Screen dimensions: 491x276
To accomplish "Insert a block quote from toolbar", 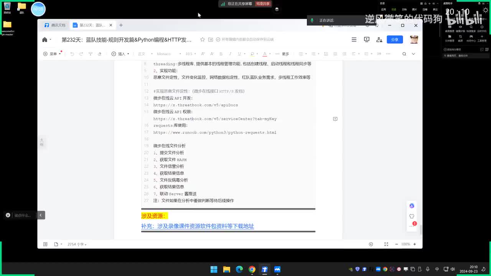I will point(379,54).
